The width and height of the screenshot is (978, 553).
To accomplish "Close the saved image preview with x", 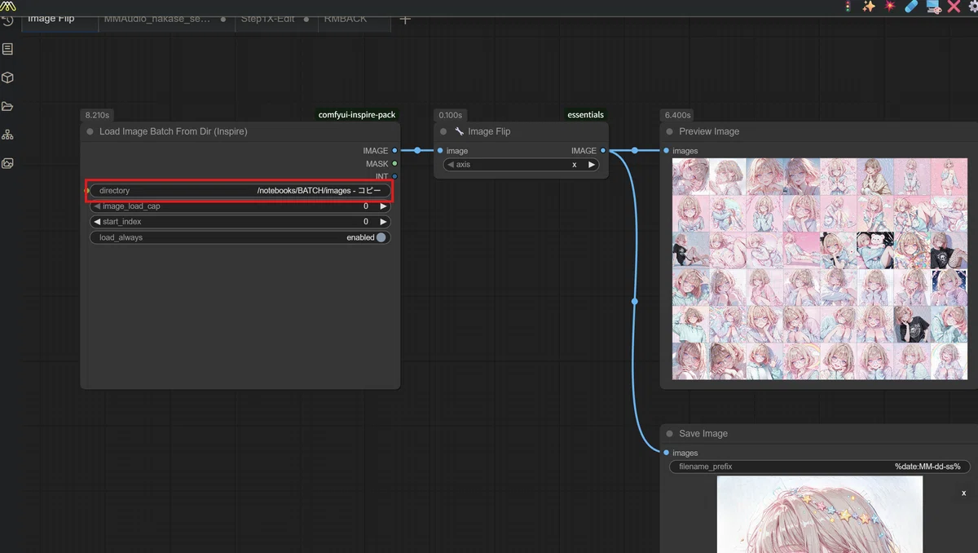I will (x=963, y=493).
